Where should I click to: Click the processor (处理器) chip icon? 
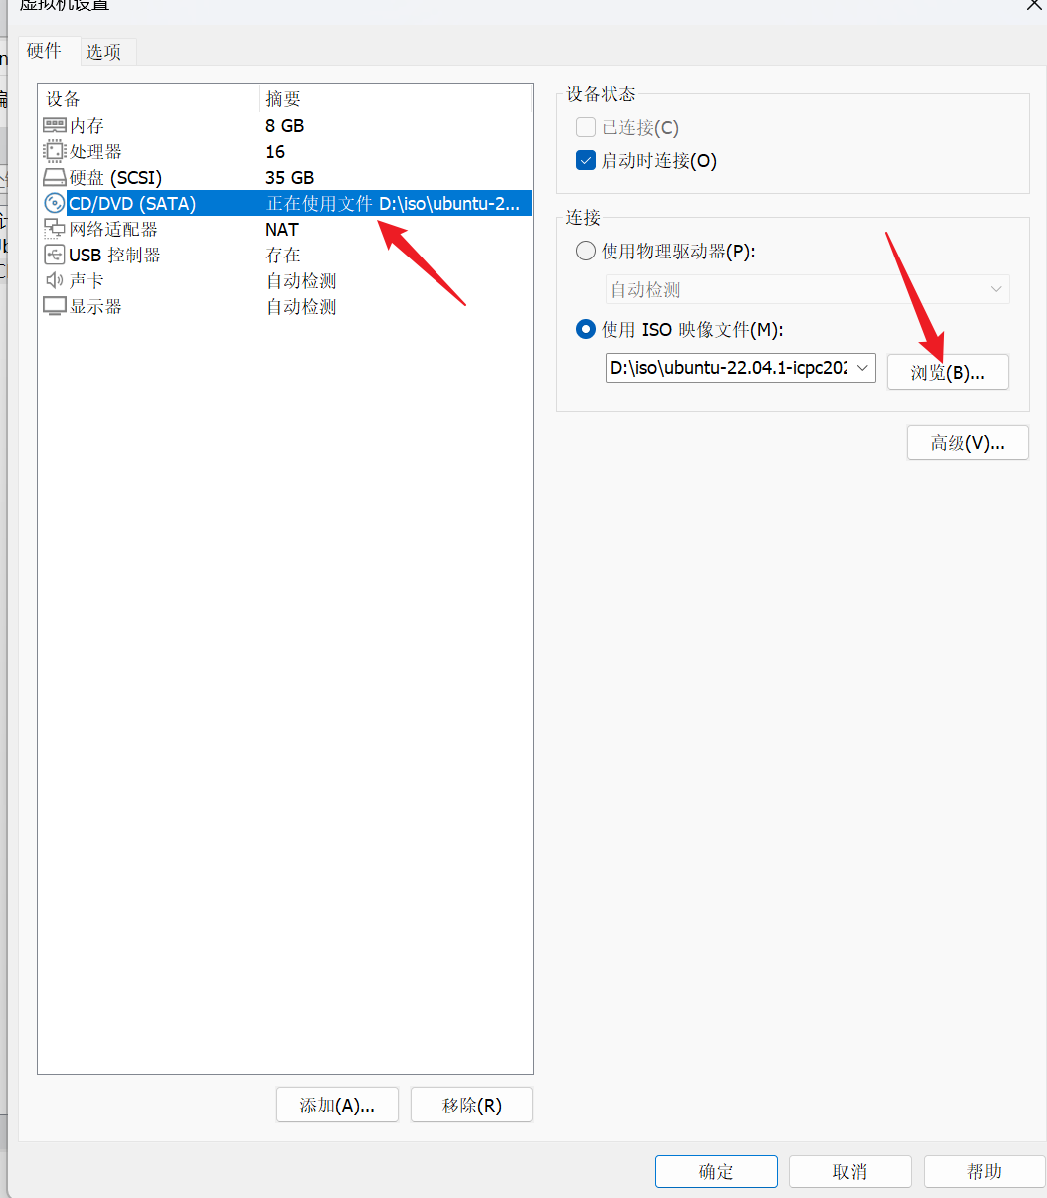coord(55,151)
